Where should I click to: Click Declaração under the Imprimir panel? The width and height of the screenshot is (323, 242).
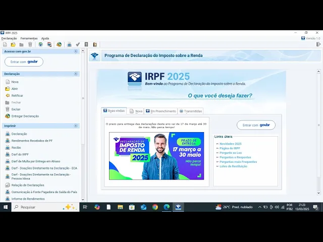tap(19, 134)
